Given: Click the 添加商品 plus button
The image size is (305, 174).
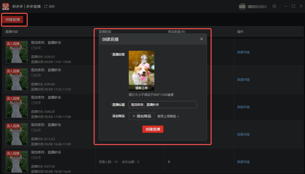Looking at the screenshot, I should 142,116.
